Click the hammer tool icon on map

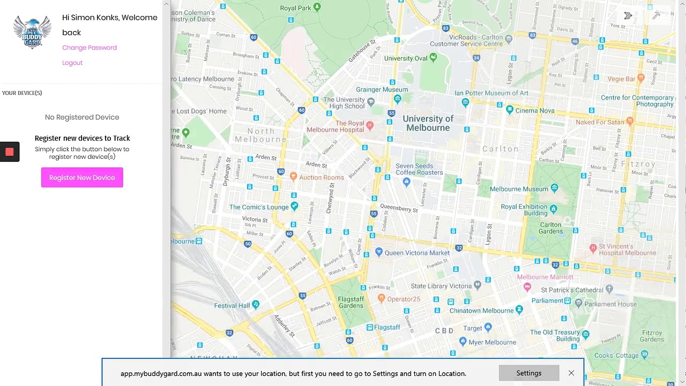656,16
